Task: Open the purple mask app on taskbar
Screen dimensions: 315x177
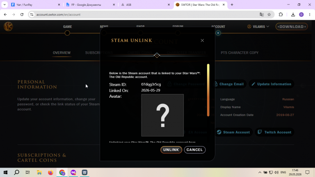Action: click(73, 172)
